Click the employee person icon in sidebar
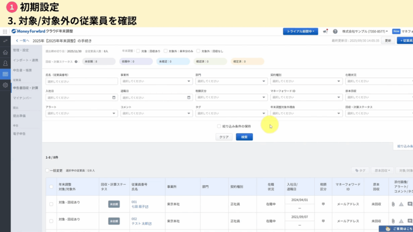Viewport: 413px width, 232px height. coord(5,63)
